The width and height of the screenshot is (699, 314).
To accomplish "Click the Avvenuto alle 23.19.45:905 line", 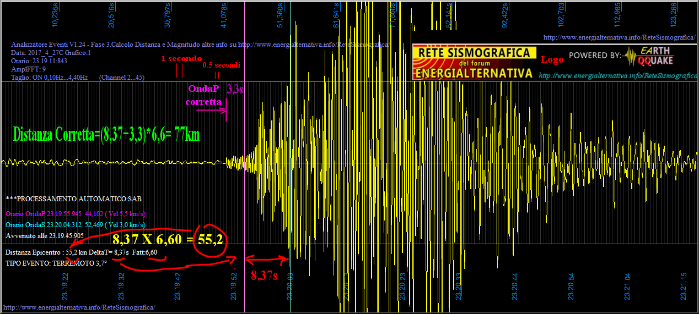I will pos(44,235).
